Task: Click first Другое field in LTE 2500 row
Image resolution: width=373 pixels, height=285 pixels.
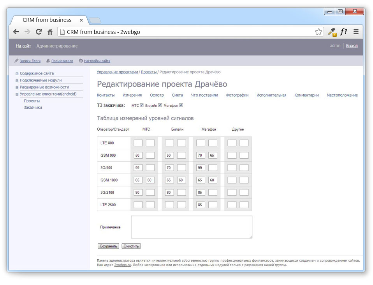Action: 232,205
